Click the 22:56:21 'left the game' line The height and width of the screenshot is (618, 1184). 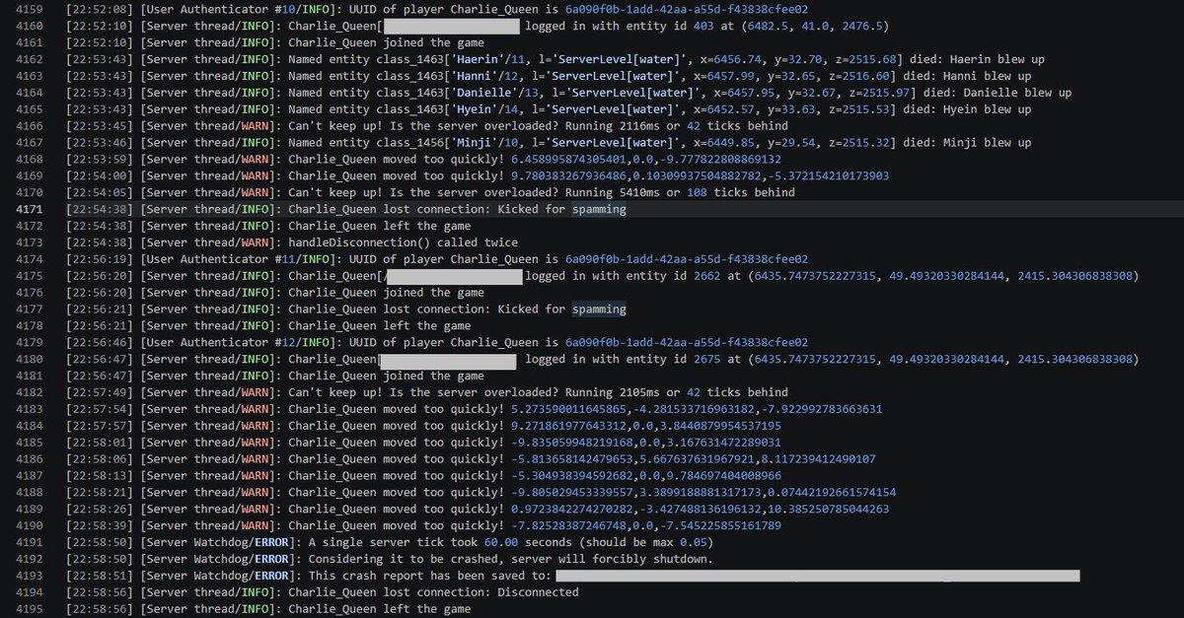(267, 326)
